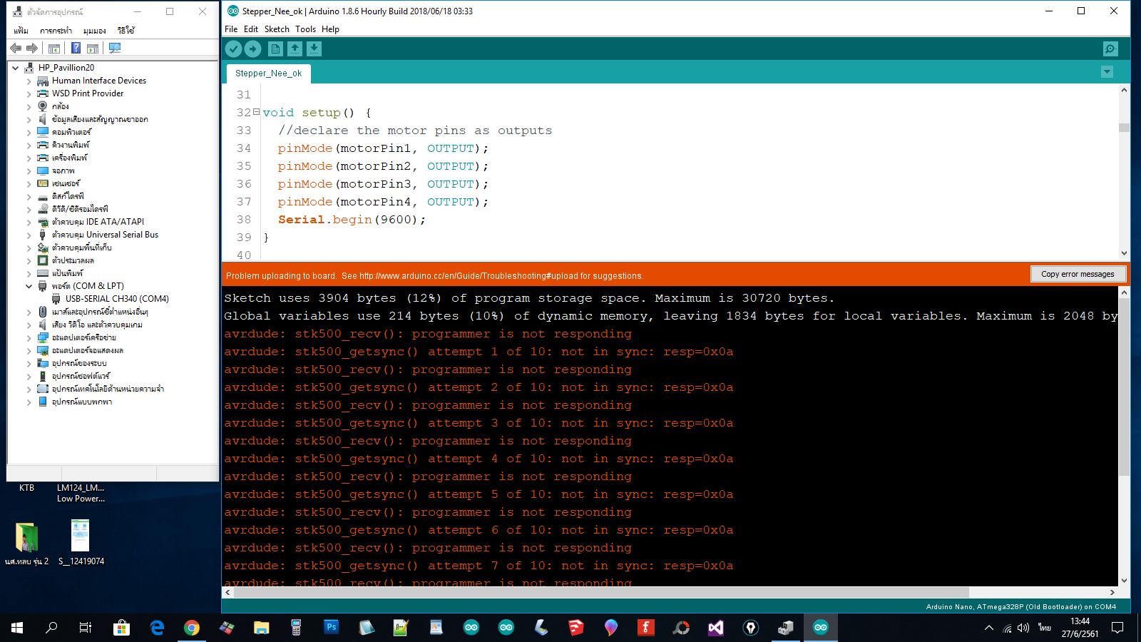Click the processor chip category icon
This screenshot has height=642, width=1141.
(x=43, y=260)
